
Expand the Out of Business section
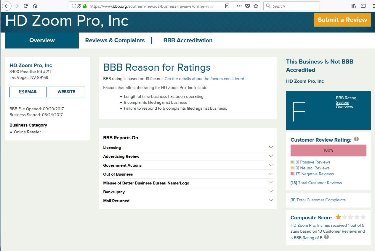point(188,174)
